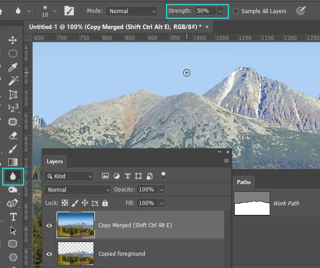
Task: Switch to the Paths tab
Action: tap(244, 182)
